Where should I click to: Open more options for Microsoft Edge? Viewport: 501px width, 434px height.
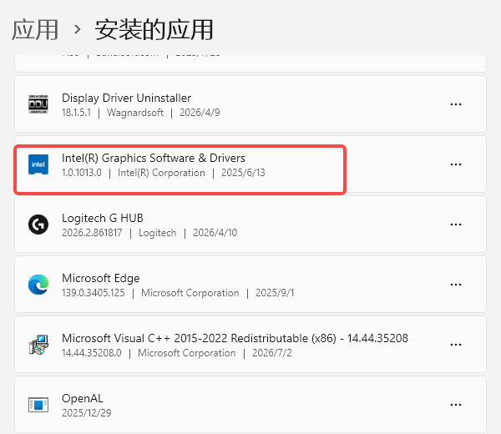456,285
